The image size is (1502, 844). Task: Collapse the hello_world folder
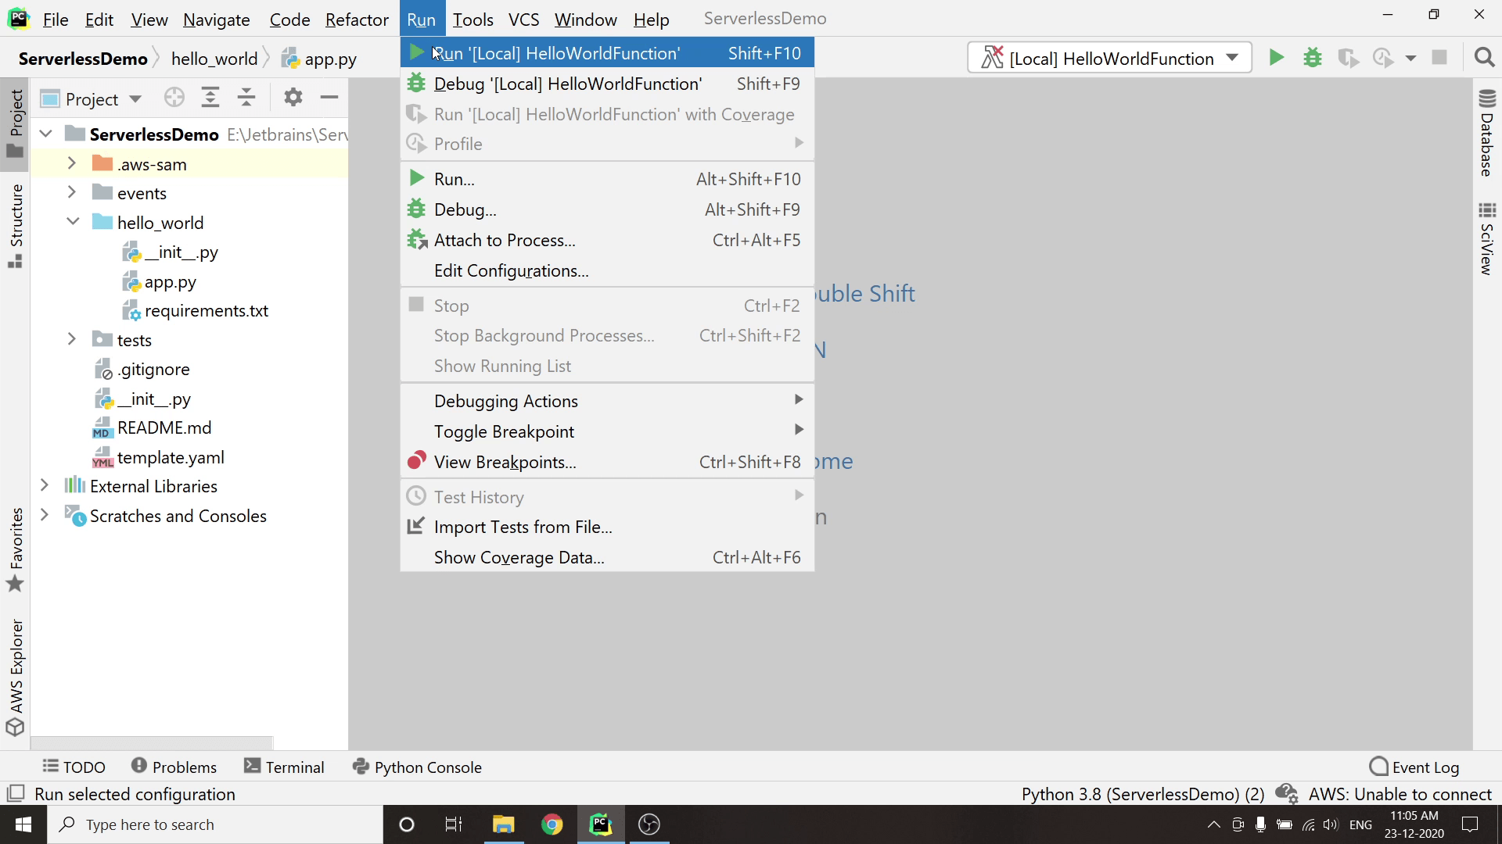click(73, 222)
